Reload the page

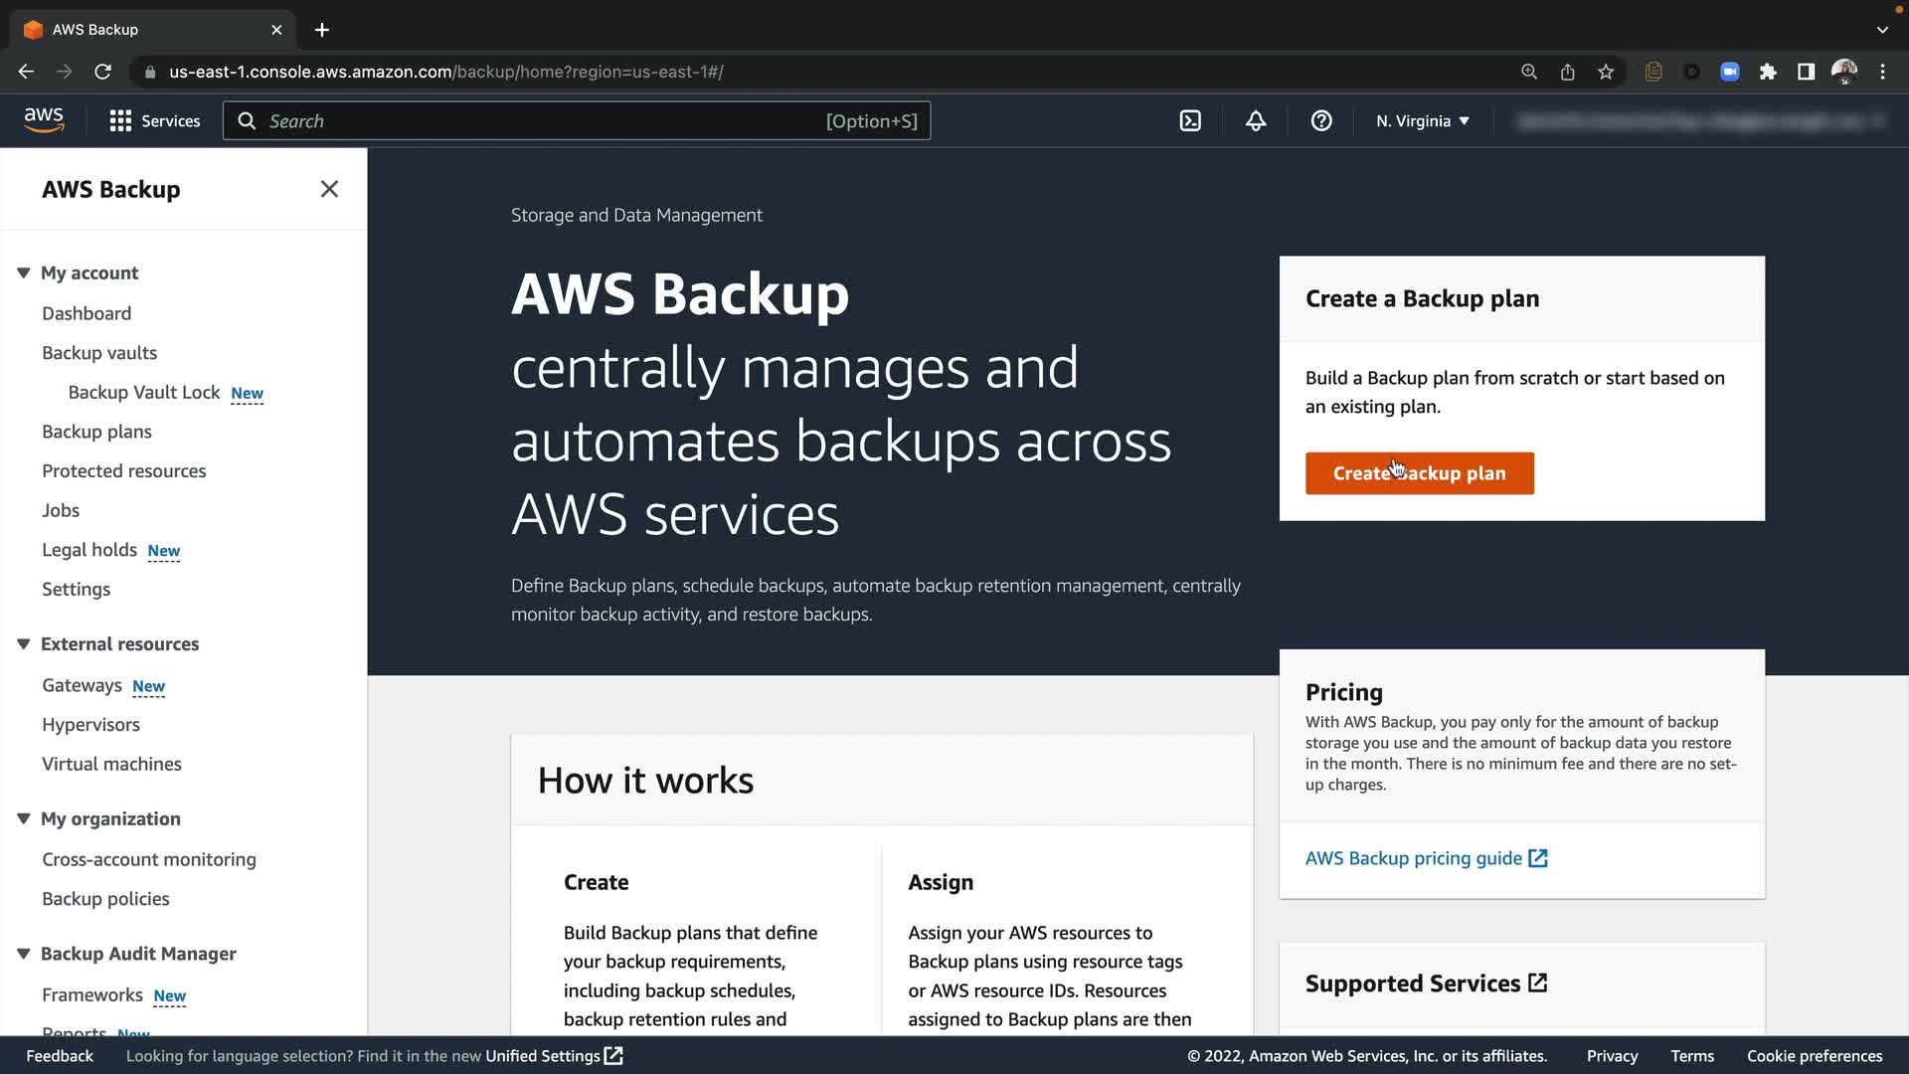(102, 72)
